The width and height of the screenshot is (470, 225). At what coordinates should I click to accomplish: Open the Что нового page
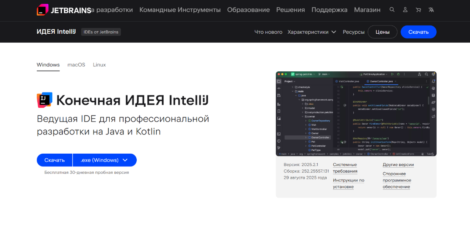pos(268,32)
